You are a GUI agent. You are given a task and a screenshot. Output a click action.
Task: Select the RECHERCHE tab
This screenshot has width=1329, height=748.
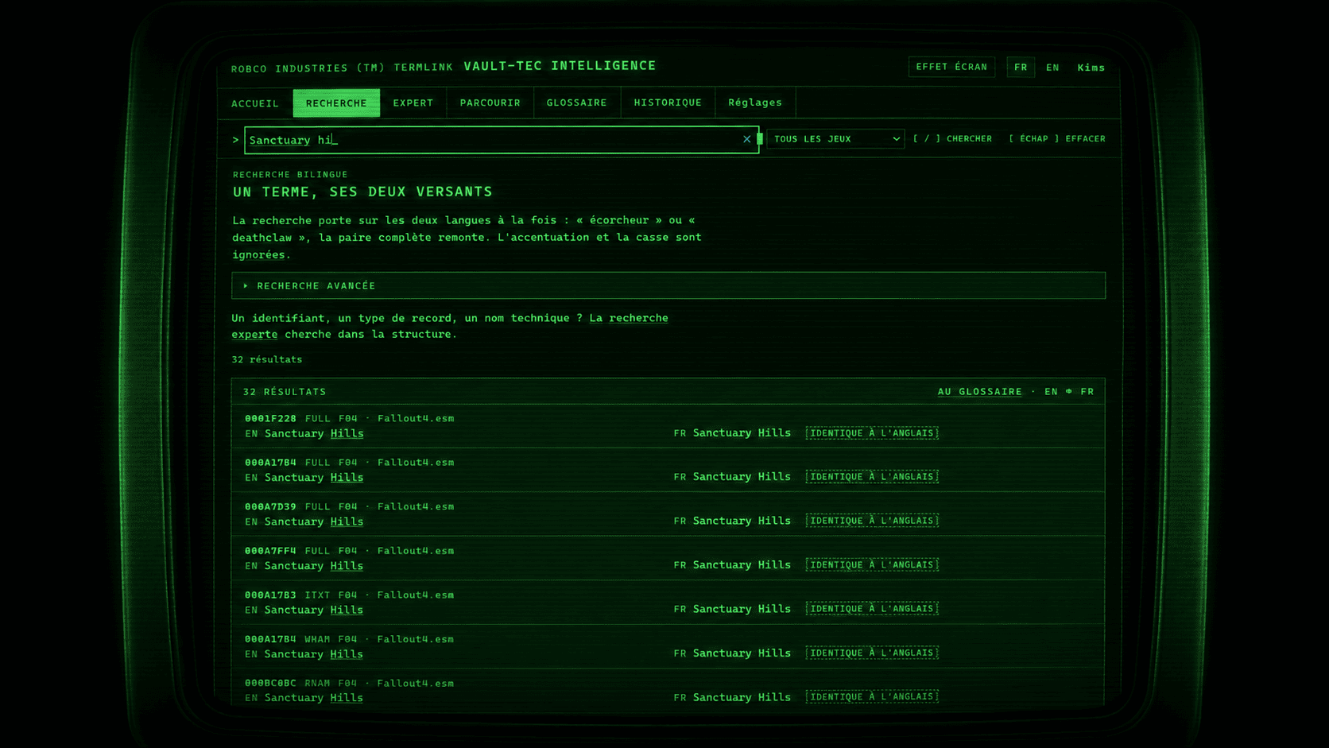tap(336, 103)
